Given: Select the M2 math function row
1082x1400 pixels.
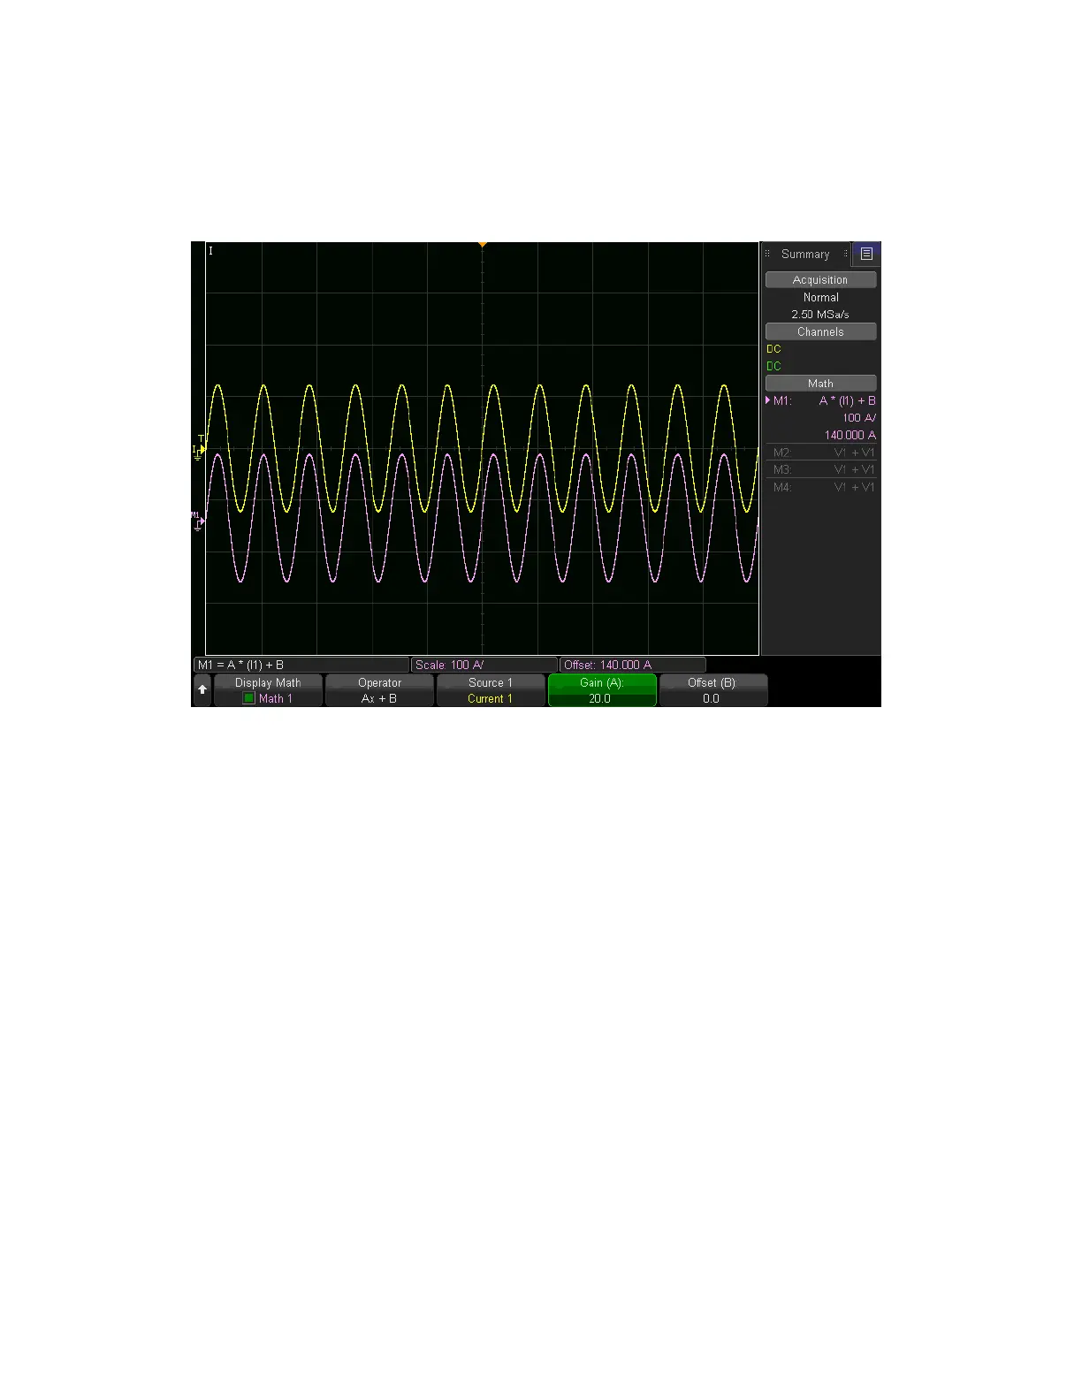Looking at the screenshot, I should 821,453.
